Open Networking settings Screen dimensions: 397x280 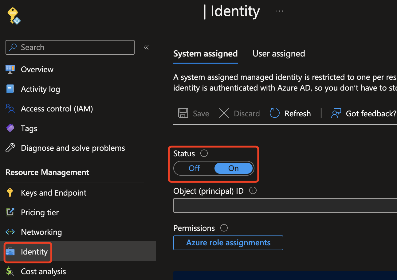41,232
